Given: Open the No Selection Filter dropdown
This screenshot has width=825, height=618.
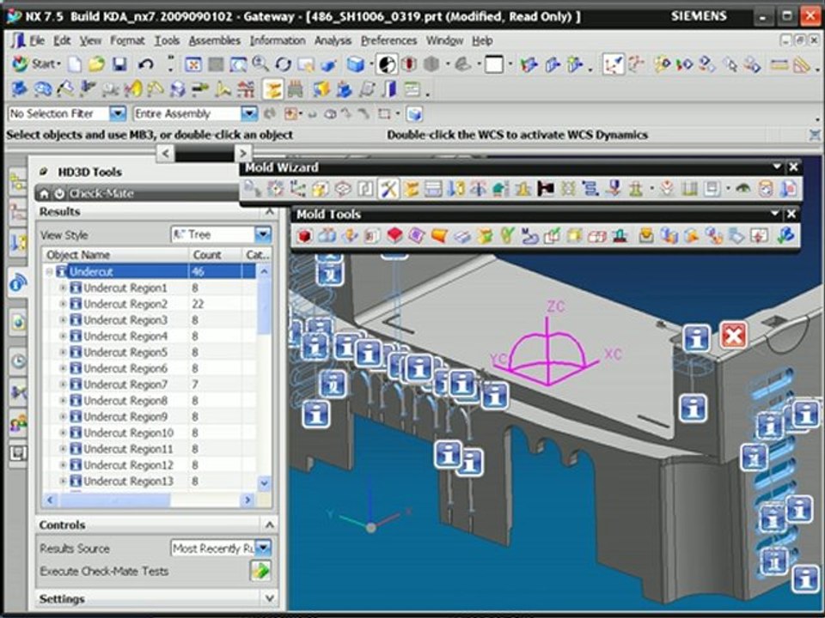Looking at the screenshot, I should tap(118, 113).
